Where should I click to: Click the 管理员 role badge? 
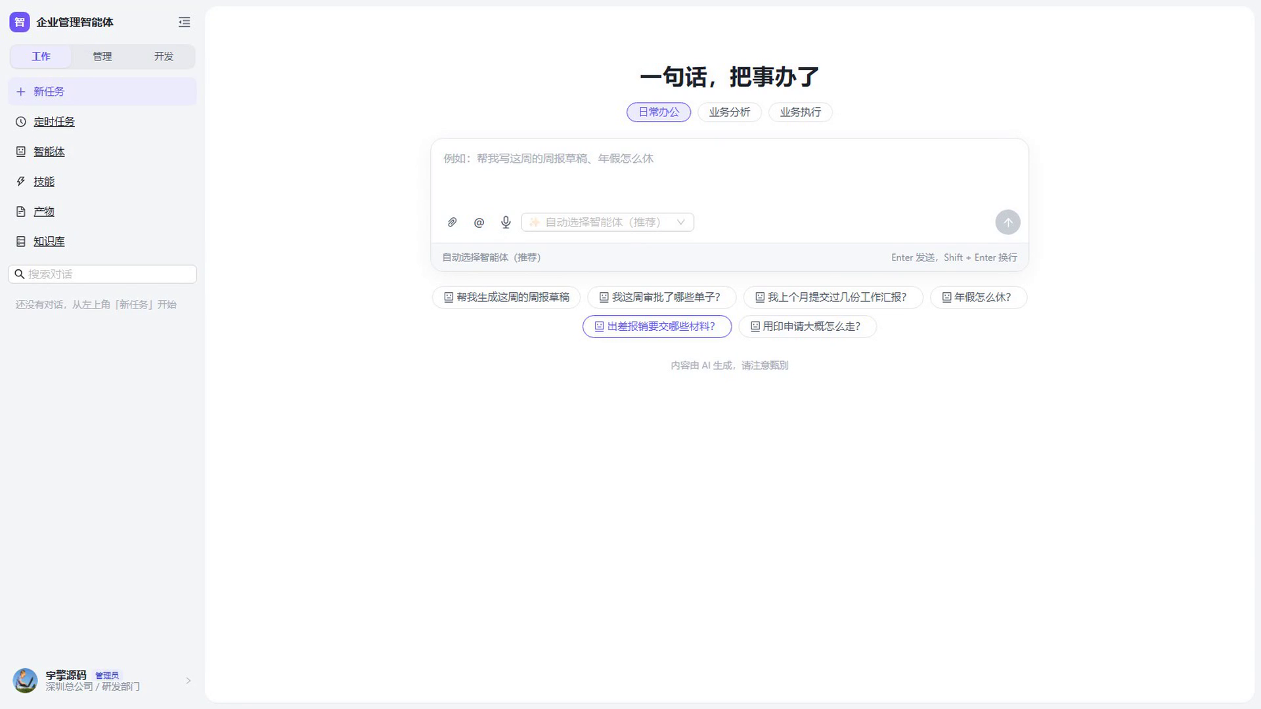coord(107,676)
